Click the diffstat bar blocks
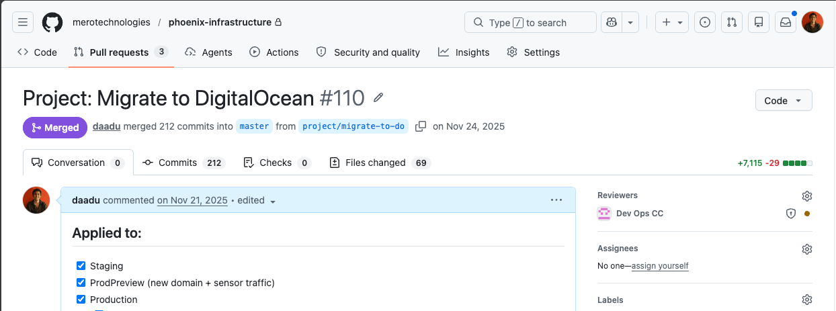This screenshot has width=836, height=311. (x=798, y=163)
